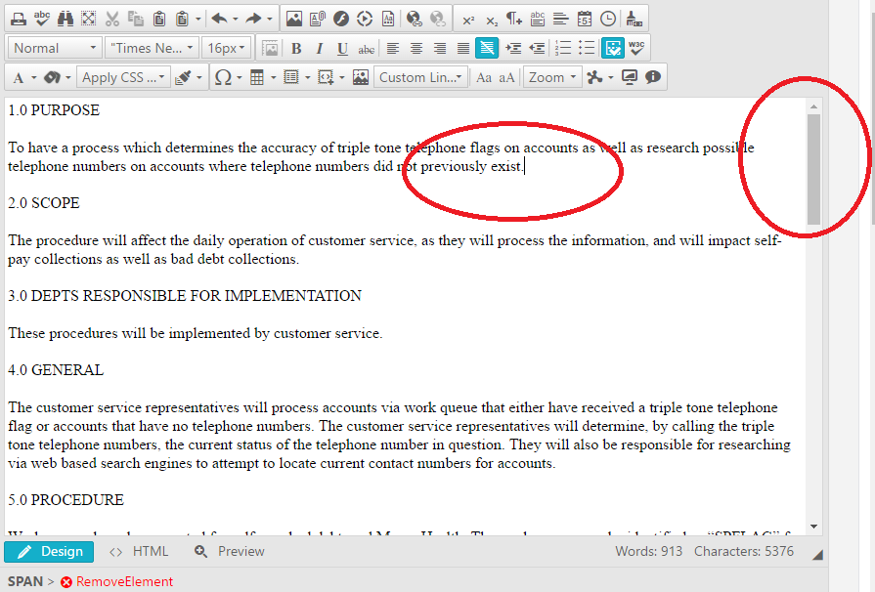
Task: Click the Aa convert to lowercase button
Action: click(x=484, y=77)
